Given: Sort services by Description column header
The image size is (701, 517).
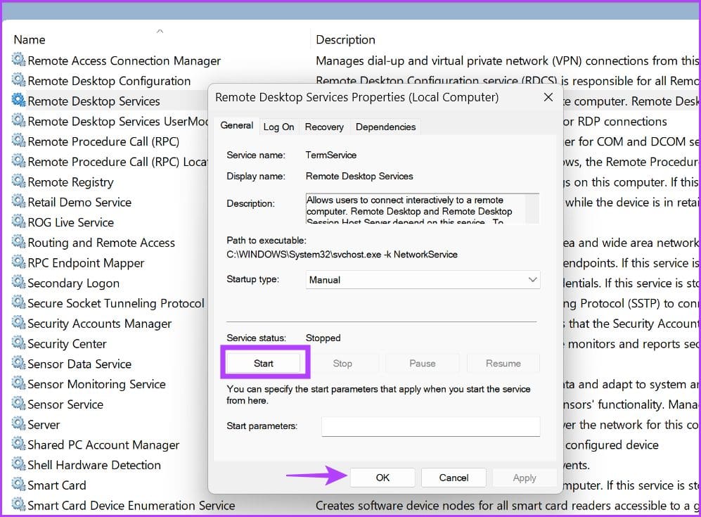Looking at the screenshot, I should [345, 40].
